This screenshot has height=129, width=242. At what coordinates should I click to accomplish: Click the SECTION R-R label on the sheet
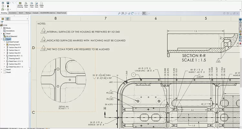[x=194, y=56]
